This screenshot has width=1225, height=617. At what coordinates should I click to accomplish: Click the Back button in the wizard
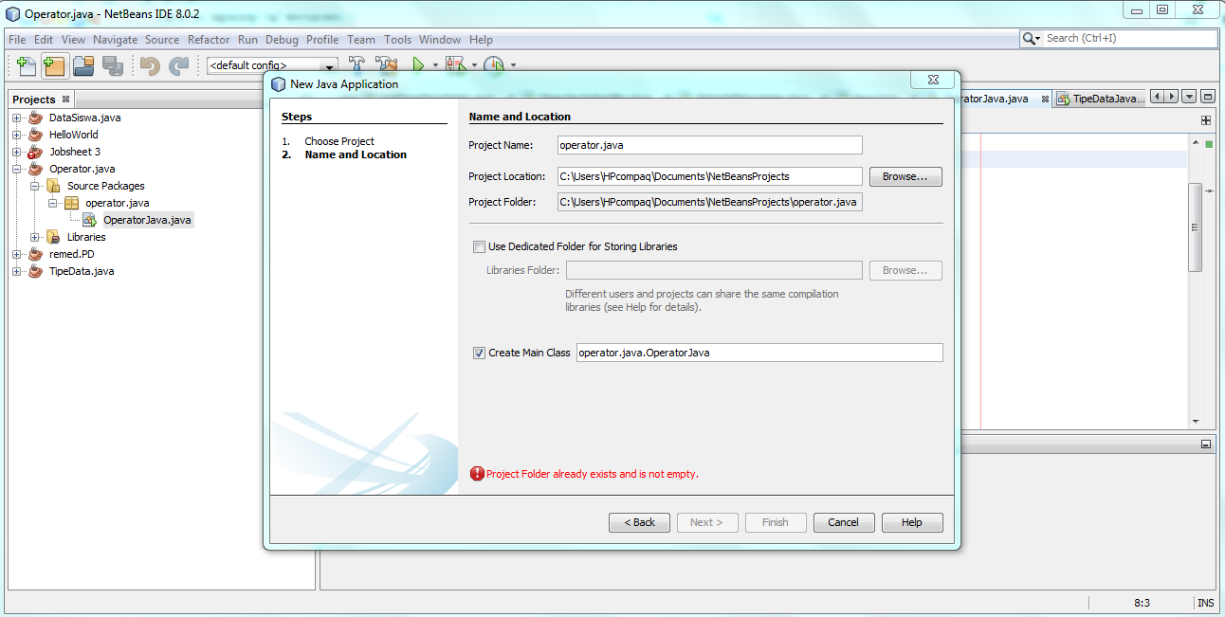639,522
